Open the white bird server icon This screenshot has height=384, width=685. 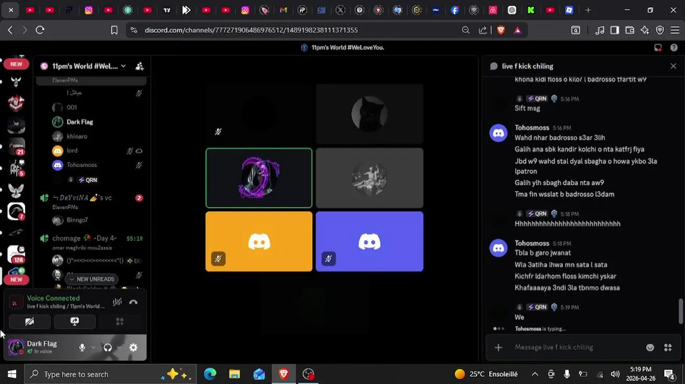(x=16, y=190)
